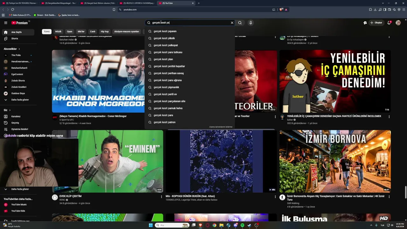Screen dimensions: 407x229
Task: Open Zobob Kesitleri subscription channel
Action: click(18, 87)
